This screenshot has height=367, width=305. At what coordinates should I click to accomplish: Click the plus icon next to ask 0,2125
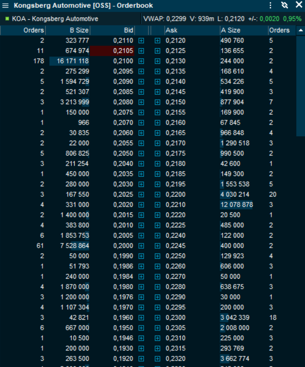pos(158,51)
